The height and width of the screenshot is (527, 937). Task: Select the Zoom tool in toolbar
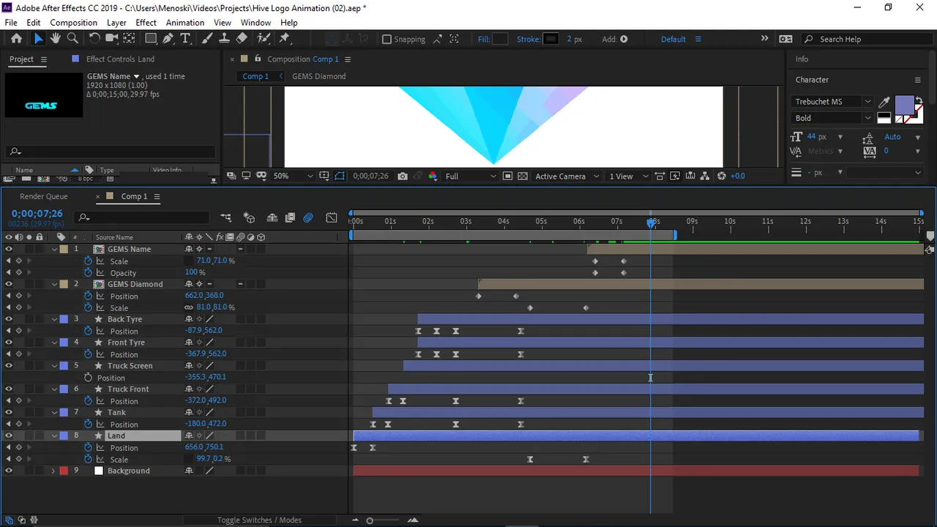(72, 39)
